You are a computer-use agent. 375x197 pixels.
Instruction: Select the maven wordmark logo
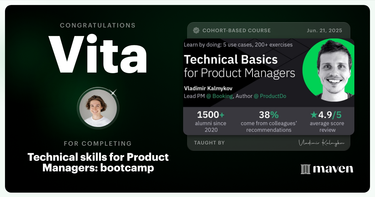pyautogui.click(x=333, y=169)
